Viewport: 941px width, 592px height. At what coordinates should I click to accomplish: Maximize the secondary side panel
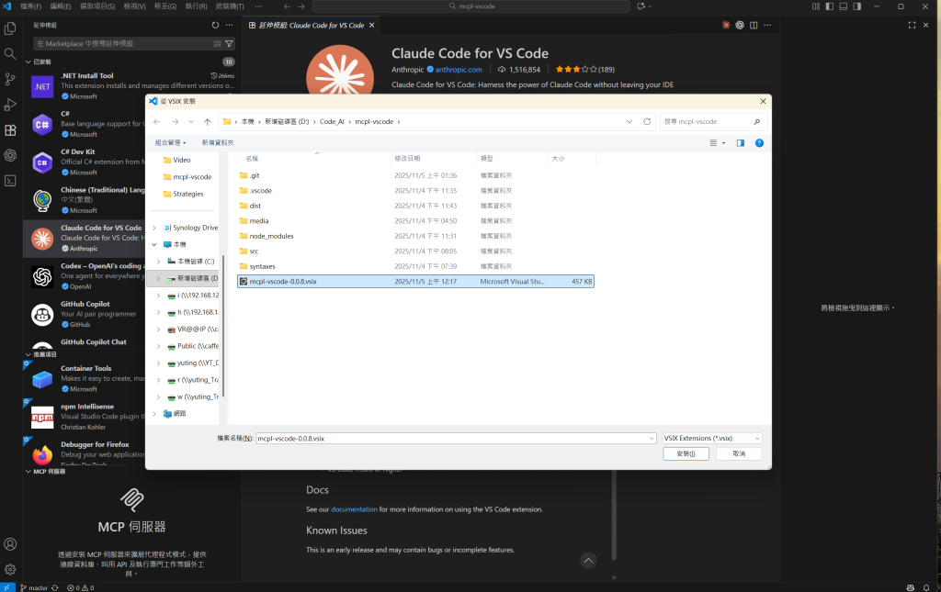(x=913, y=25)
